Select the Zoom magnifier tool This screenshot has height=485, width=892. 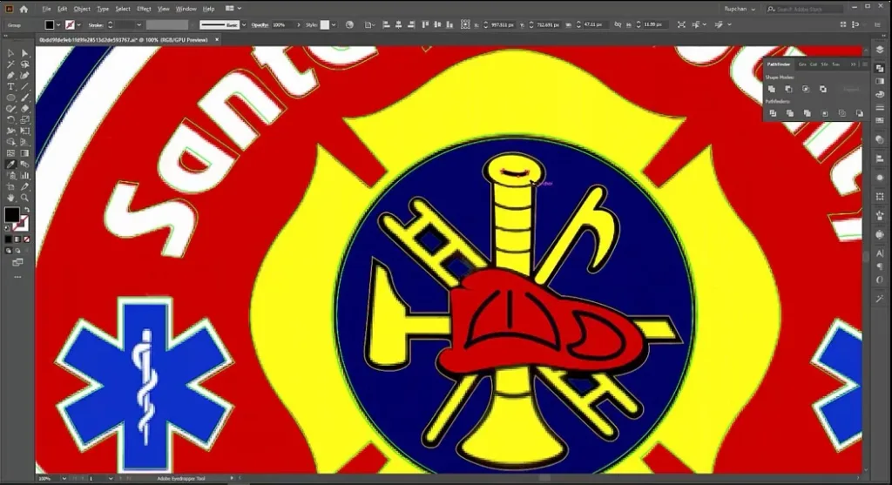(x=24, y=198)
